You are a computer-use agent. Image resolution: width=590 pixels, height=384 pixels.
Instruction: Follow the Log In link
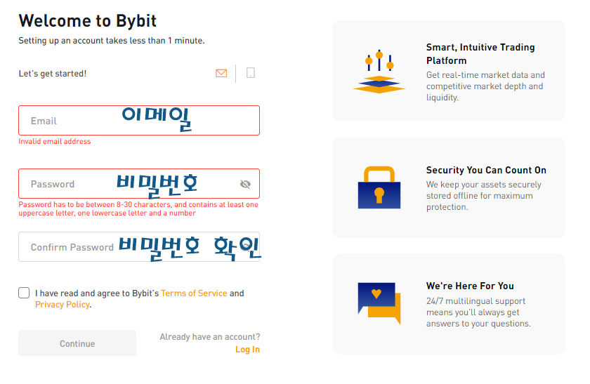click(247, 350)
